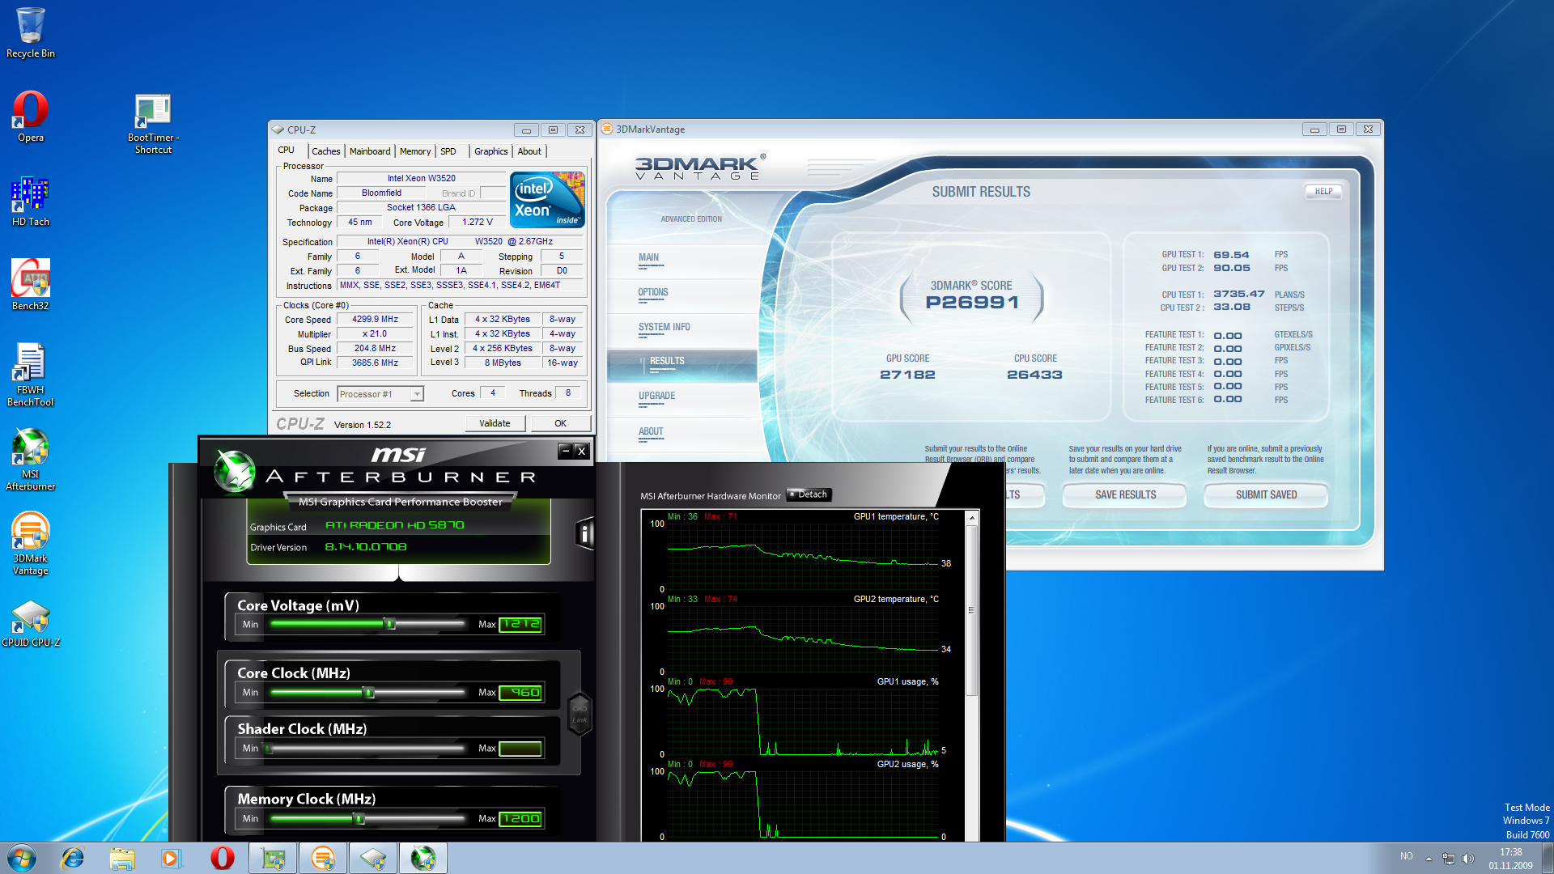1554x874 pixels.
Task: Click the OK button in CPU-Z
Action: [x=560, y=423]
